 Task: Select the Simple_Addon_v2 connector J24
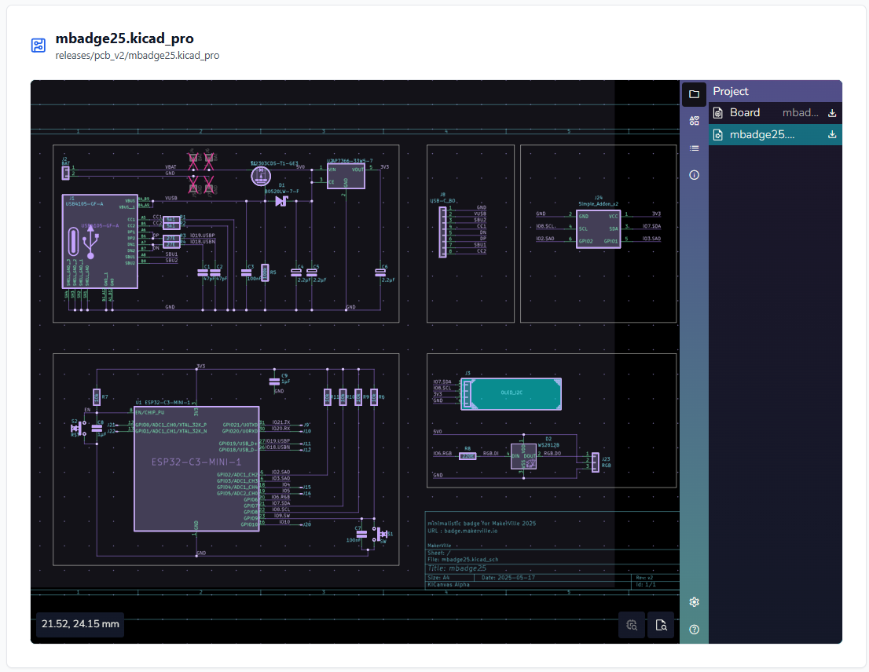(x=598, y=227)
